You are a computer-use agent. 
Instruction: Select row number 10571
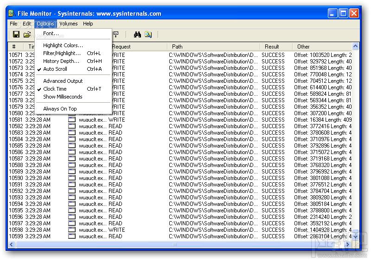point(16,55)
